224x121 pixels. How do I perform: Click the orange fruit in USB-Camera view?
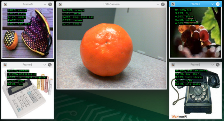coord(107,50)
